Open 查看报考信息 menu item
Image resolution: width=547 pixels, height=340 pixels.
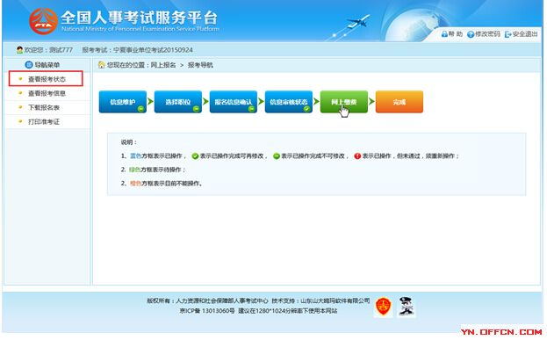[x=47, y=93]
